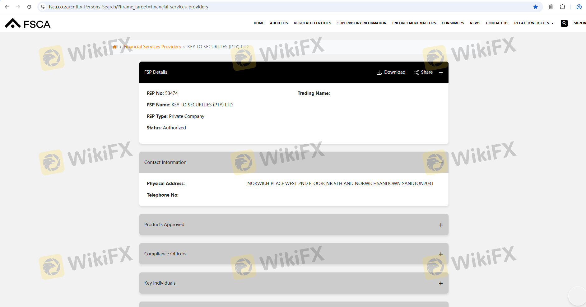Expand the Products Approved section
The width and height of the screenshot is (586, 307).
pos(441,225)
